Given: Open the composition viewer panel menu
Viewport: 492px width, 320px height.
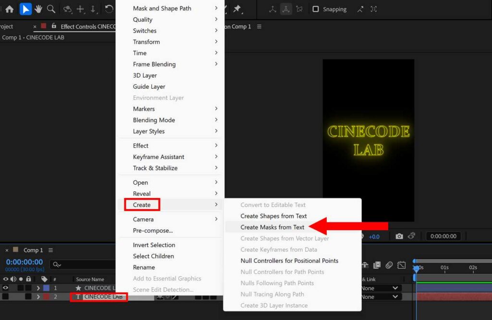Looking at the screenshot, I should pos(259,27).
